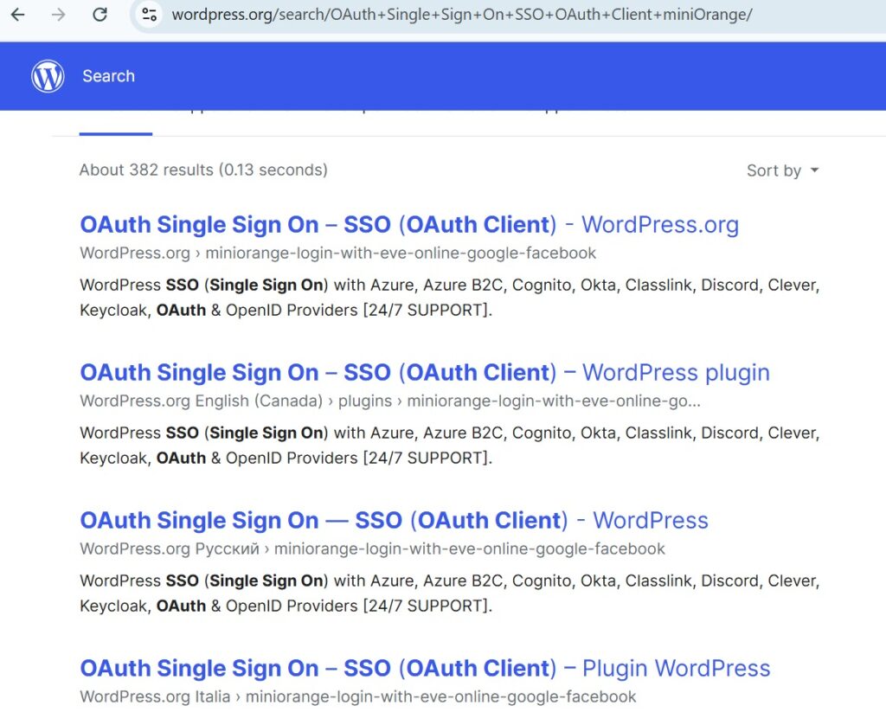Open the result ending in Plugin WordPress

click(x=425, y=669)
